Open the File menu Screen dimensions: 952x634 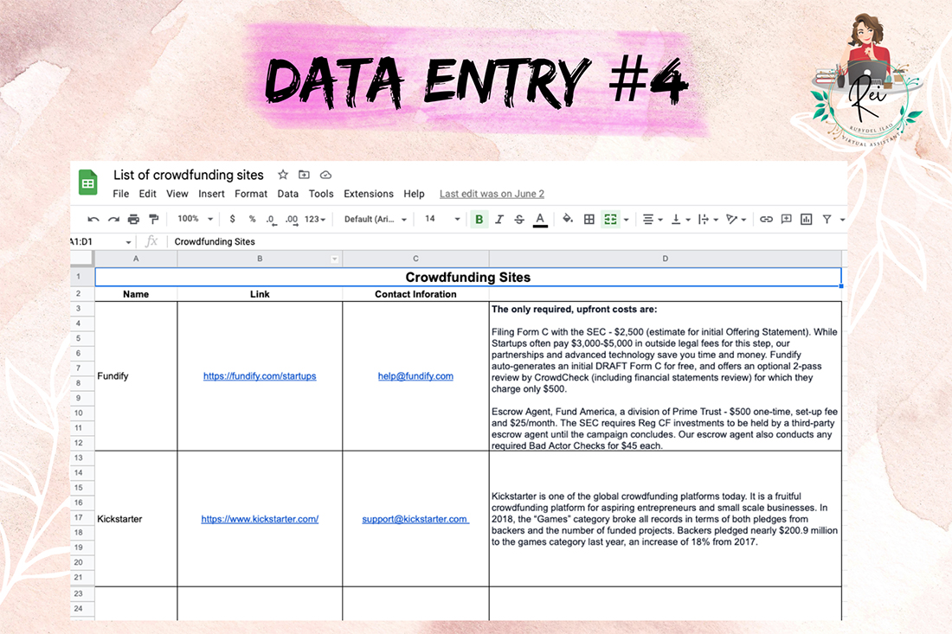[x=121, y=194]
